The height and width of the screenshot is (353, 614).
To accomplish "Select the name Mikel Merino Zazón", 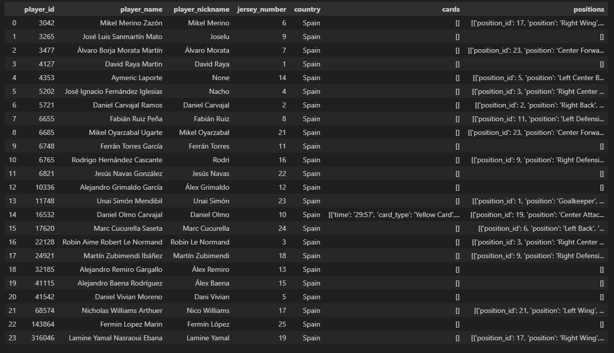I will click(131, 23).
